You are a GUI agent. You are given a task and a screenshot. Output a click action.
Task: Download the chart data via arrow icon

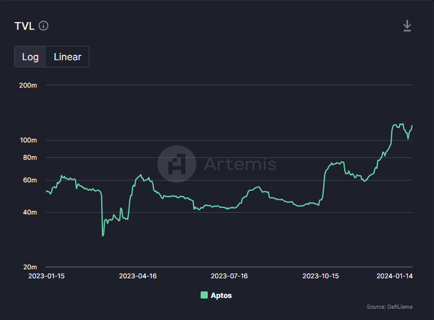point(407,26)
